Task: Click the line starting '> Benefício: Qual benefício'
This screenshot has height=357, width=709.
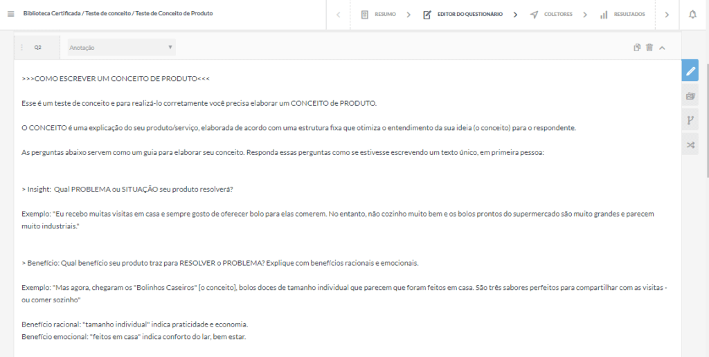Action: (220, 263)
